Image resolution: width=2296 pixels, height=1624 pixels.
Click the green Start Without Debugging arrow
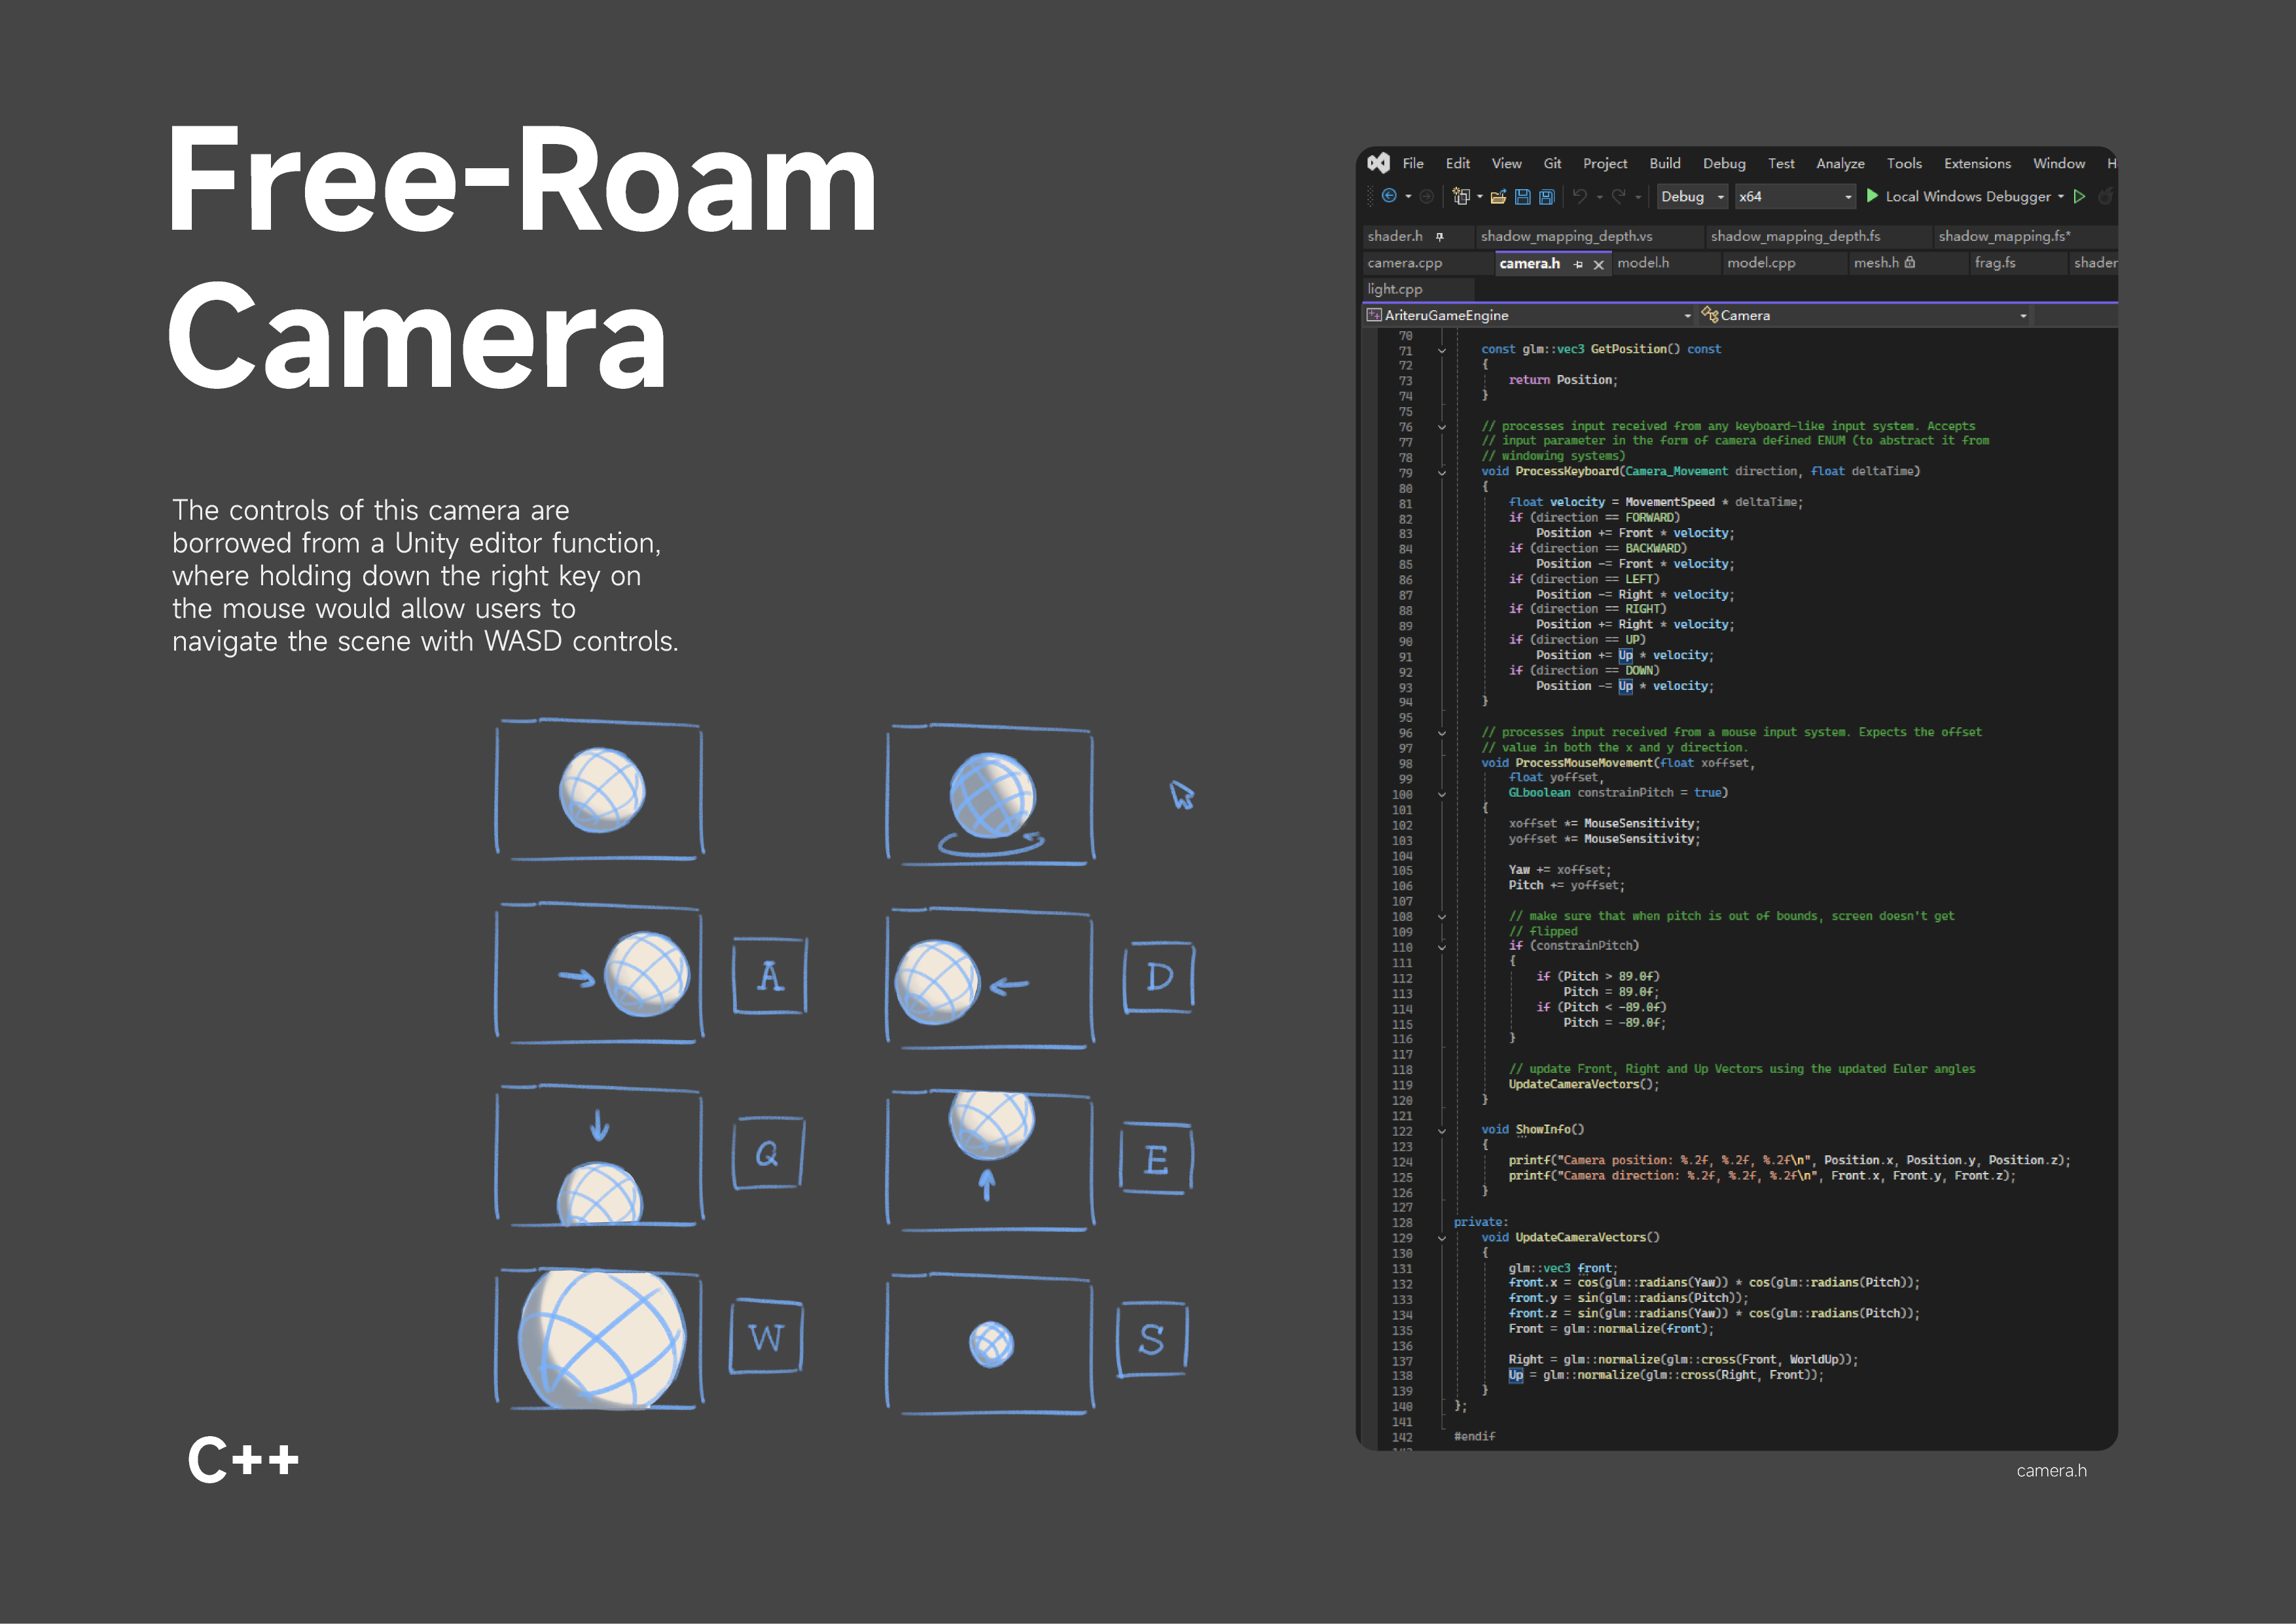2079,196
